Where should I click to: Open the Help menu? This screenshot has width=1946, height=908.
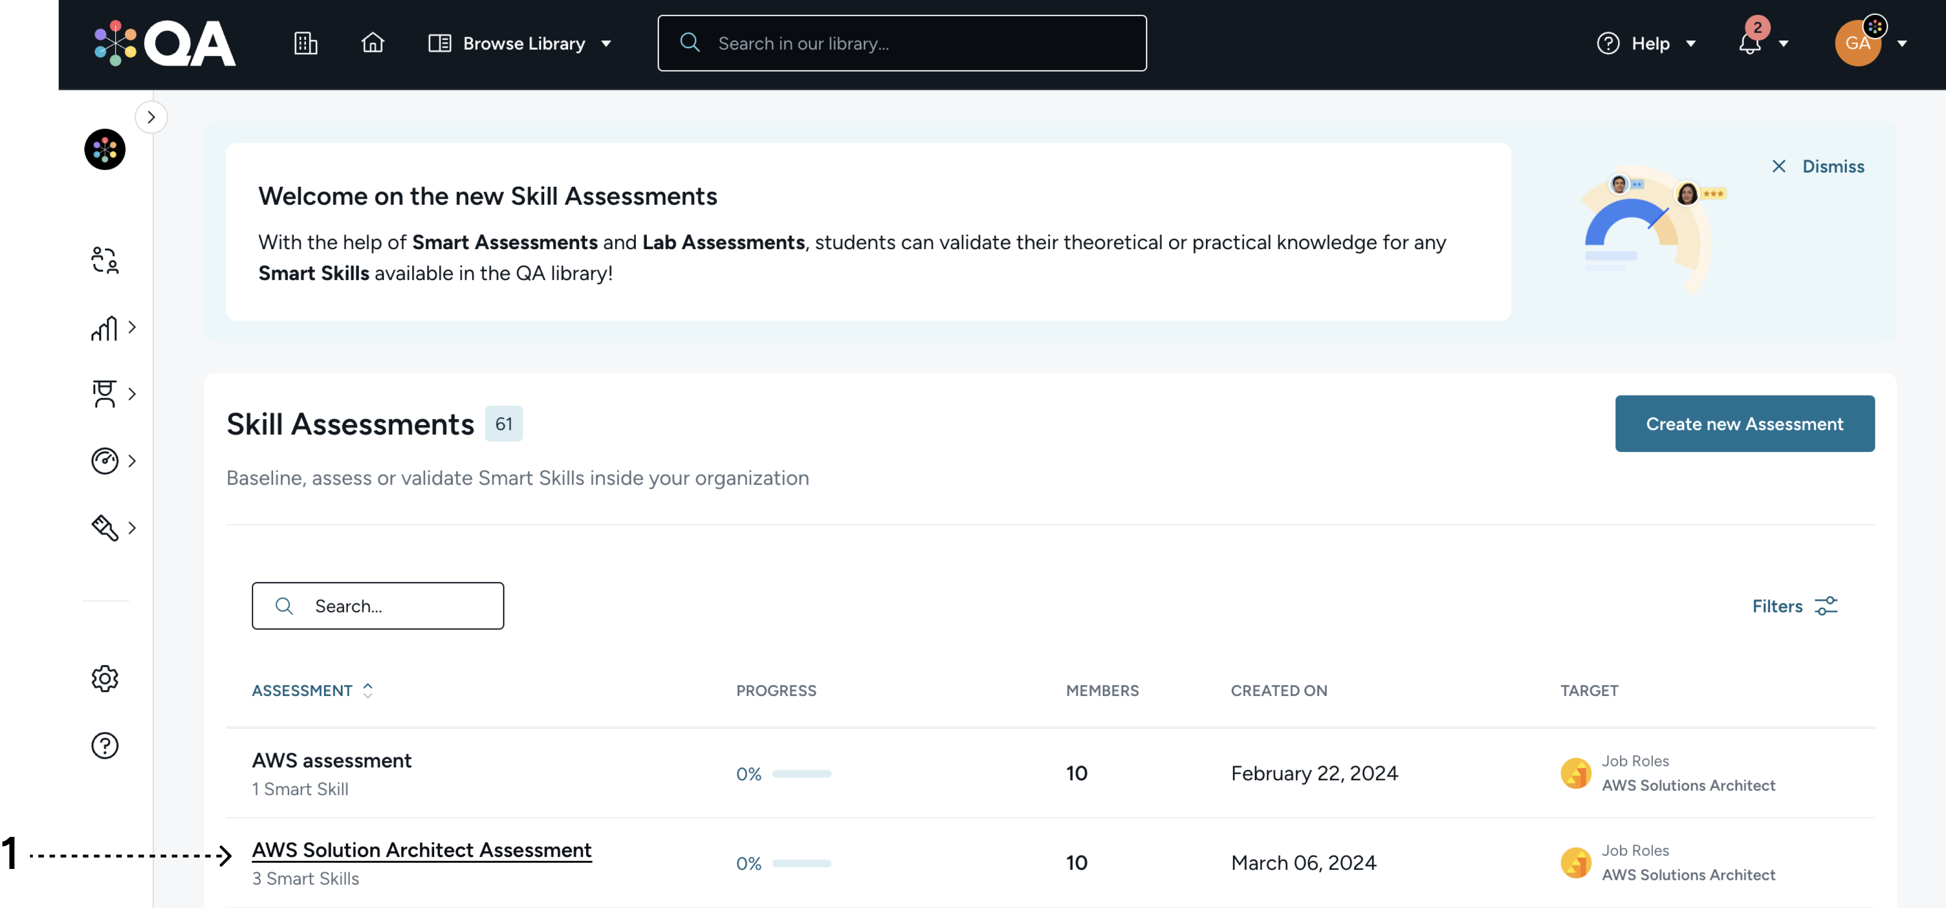1646,43
